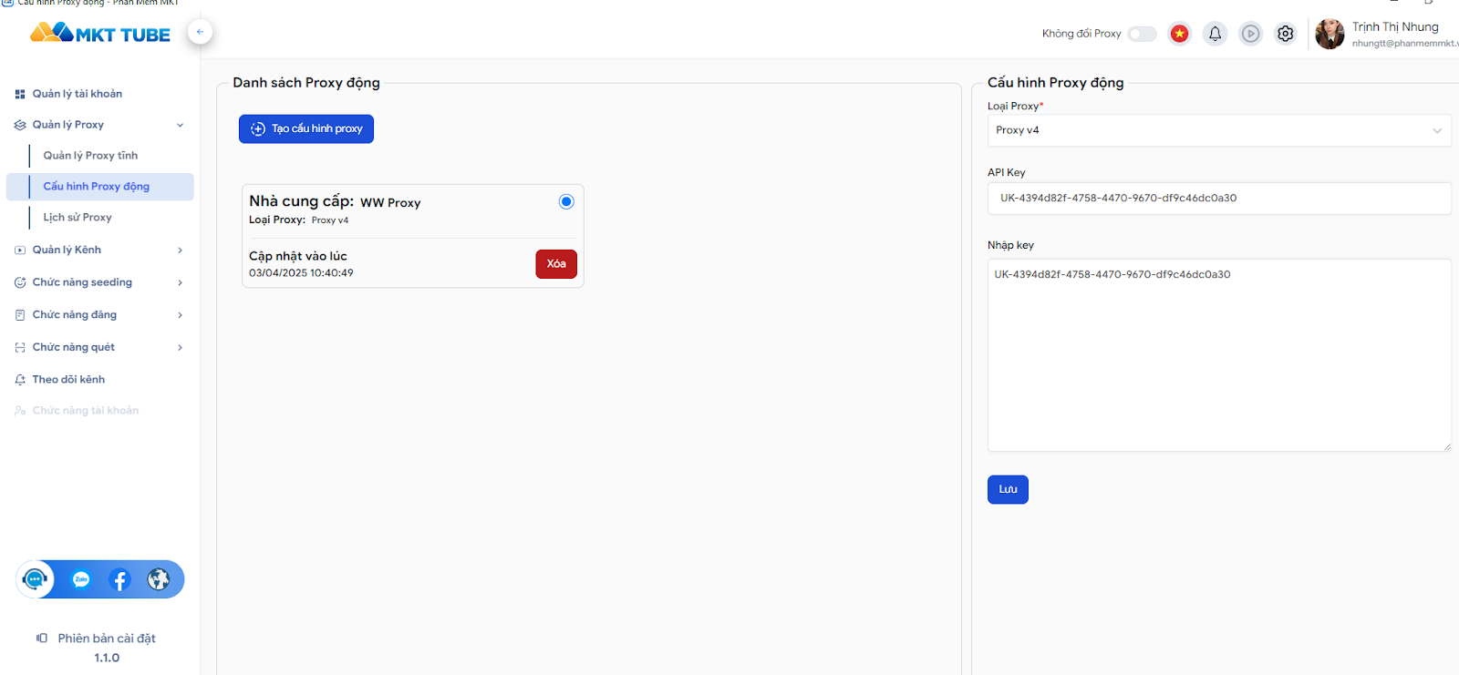
Task: Toggle the Không đổi Proxy switch
Action: point(1142,34)
